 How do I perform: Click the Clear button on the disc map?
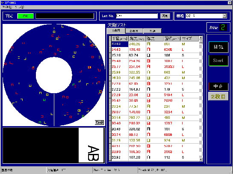(x=99, y=122)
